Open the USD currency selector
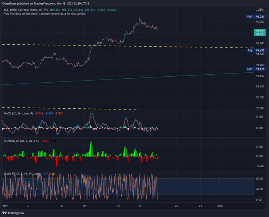The image size is (269, 217). pos(260,9)
